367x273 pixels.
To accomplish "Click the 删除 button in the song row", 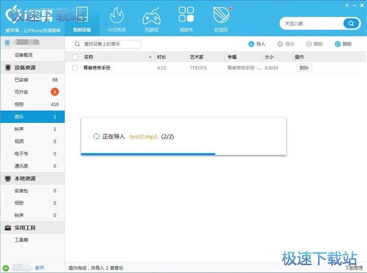I will (303, 68).
